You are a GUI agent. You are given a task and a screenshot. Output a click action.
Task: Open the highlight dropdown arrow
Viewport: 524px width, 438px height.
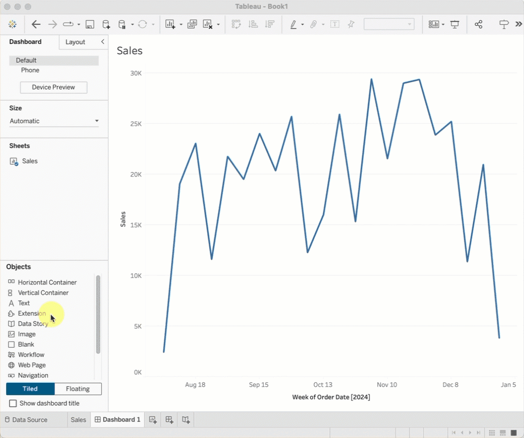click(302, 24)
